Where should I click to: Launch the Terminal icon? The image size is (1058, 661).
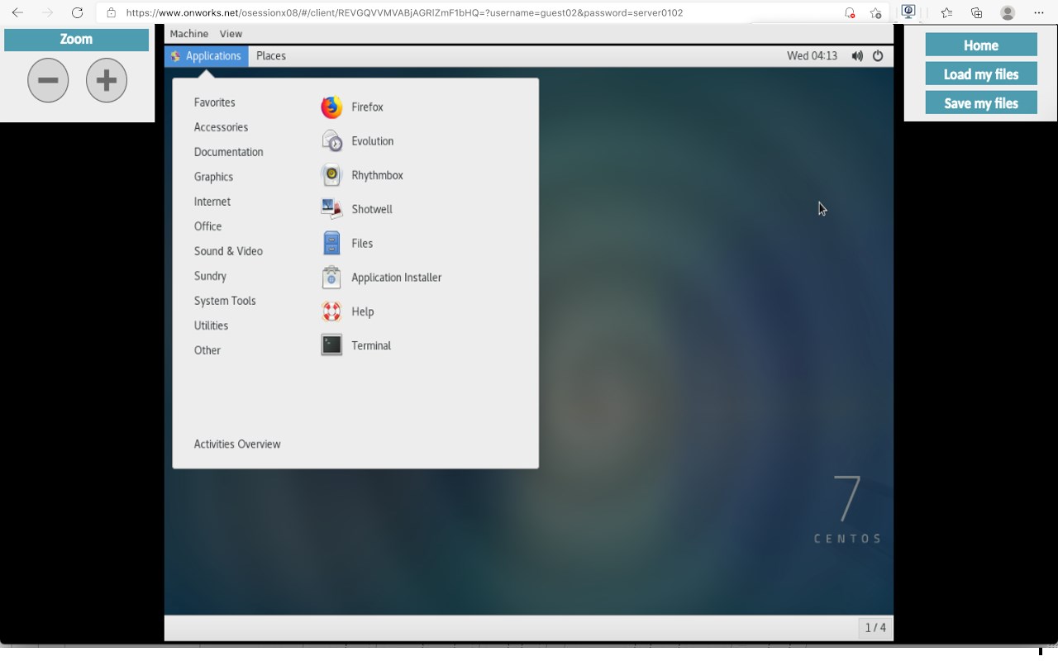coord(331,345)
